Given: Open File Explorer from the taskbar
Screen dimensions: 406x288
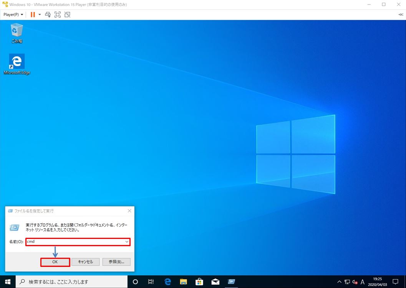Looking at the screenshot, I should click(184, 282).
